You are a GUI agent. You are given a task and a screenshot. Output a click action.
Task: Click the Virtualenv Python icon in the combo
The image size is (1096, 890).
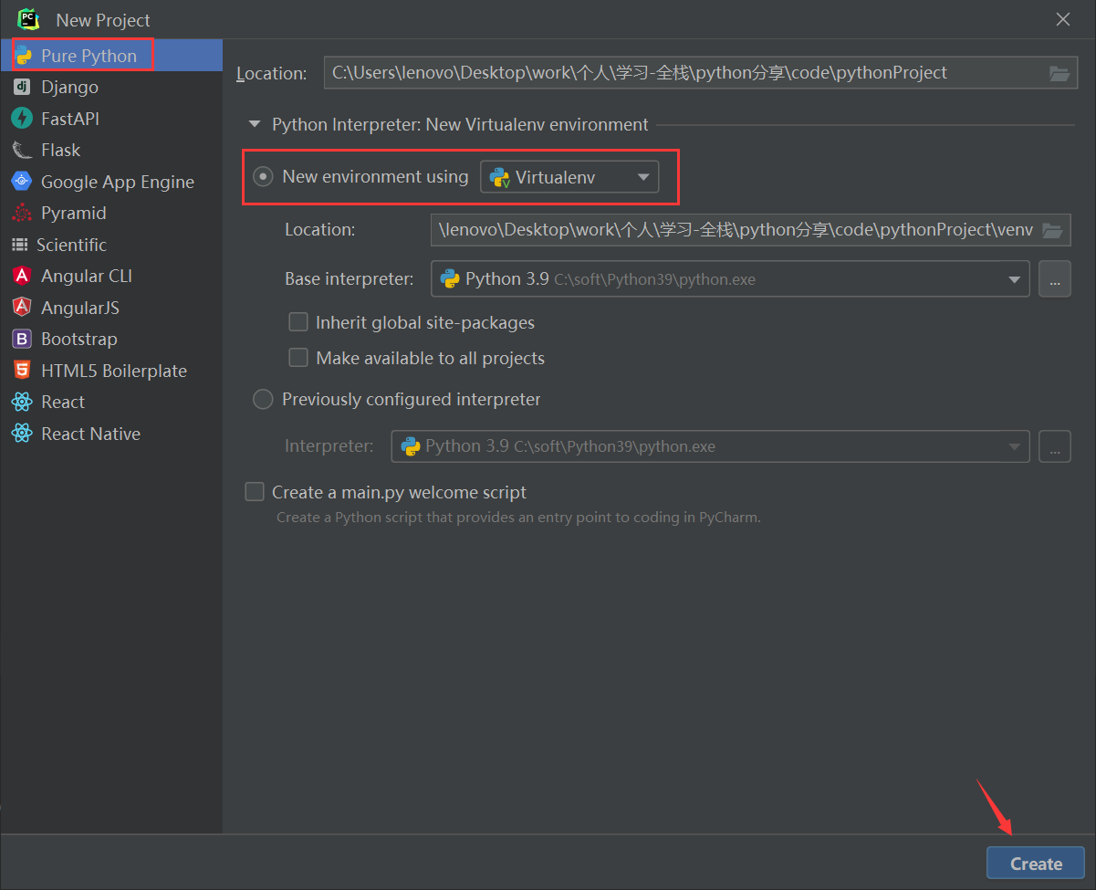click(x=499, y=177)
